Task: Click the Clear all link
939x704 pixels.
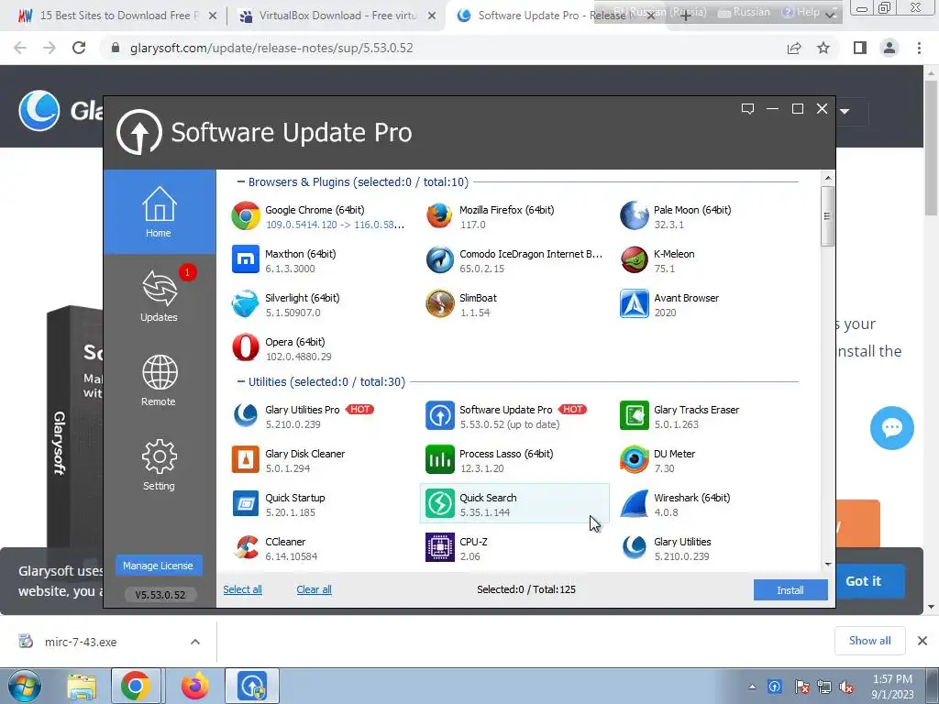Action: point(314,589)
